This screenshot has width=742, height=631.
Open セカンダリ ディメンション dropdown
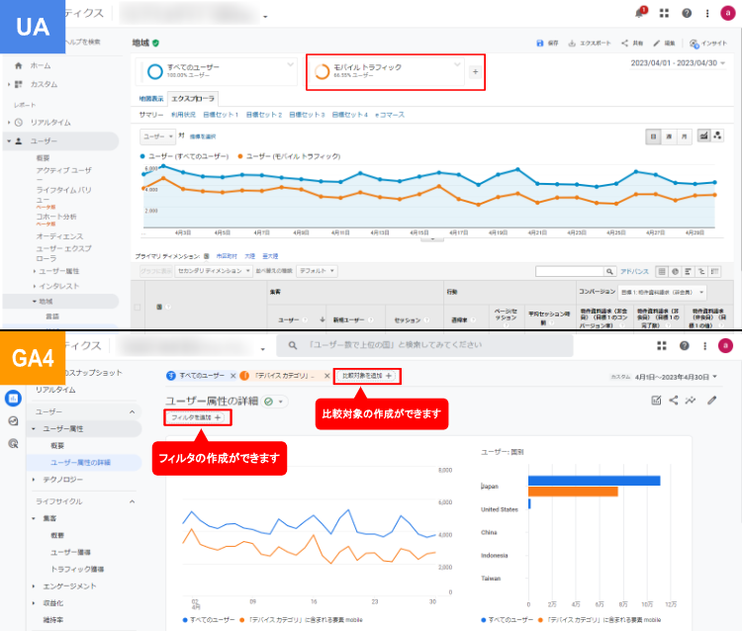click(214, 271)
